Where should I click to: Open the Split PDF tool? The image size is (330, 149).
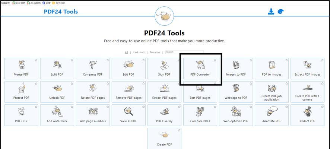pos(57,69)
